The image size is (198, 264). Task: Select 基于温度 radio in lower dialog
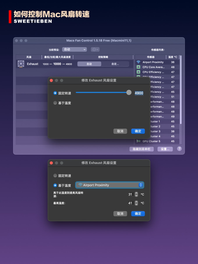click(55, 185)
